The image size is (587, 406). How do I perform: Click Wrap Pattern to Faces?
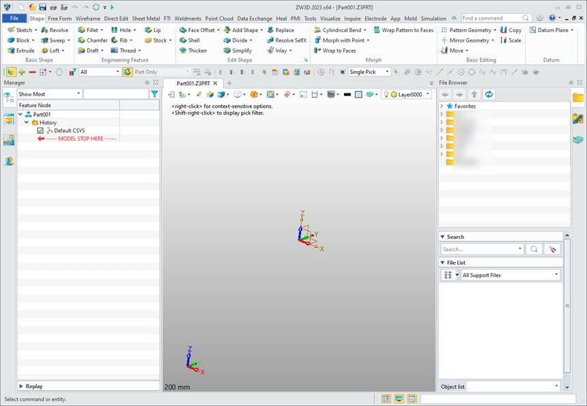(403, 30)
